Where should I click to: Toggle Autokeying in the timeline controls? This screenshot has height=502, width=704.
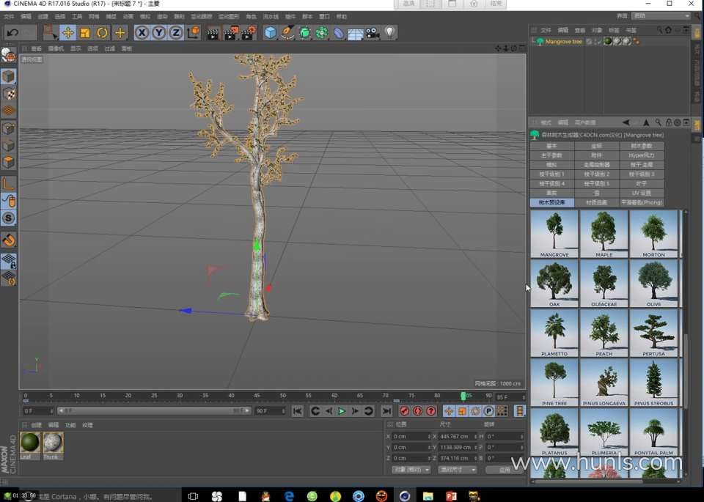[417, 411]
